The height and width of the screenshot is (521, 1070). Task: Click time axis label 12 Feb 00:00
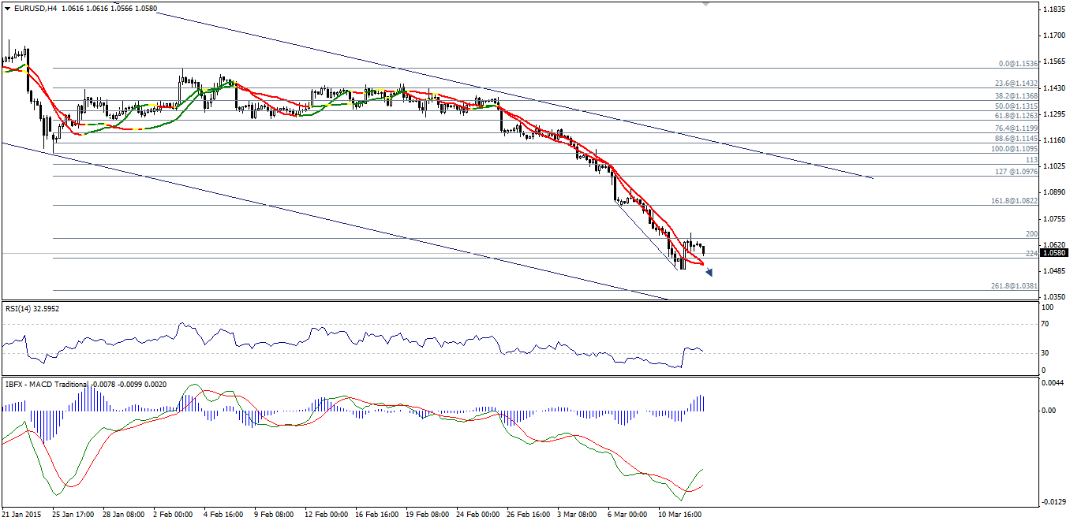pyautogui.click(x=327, y=514)
